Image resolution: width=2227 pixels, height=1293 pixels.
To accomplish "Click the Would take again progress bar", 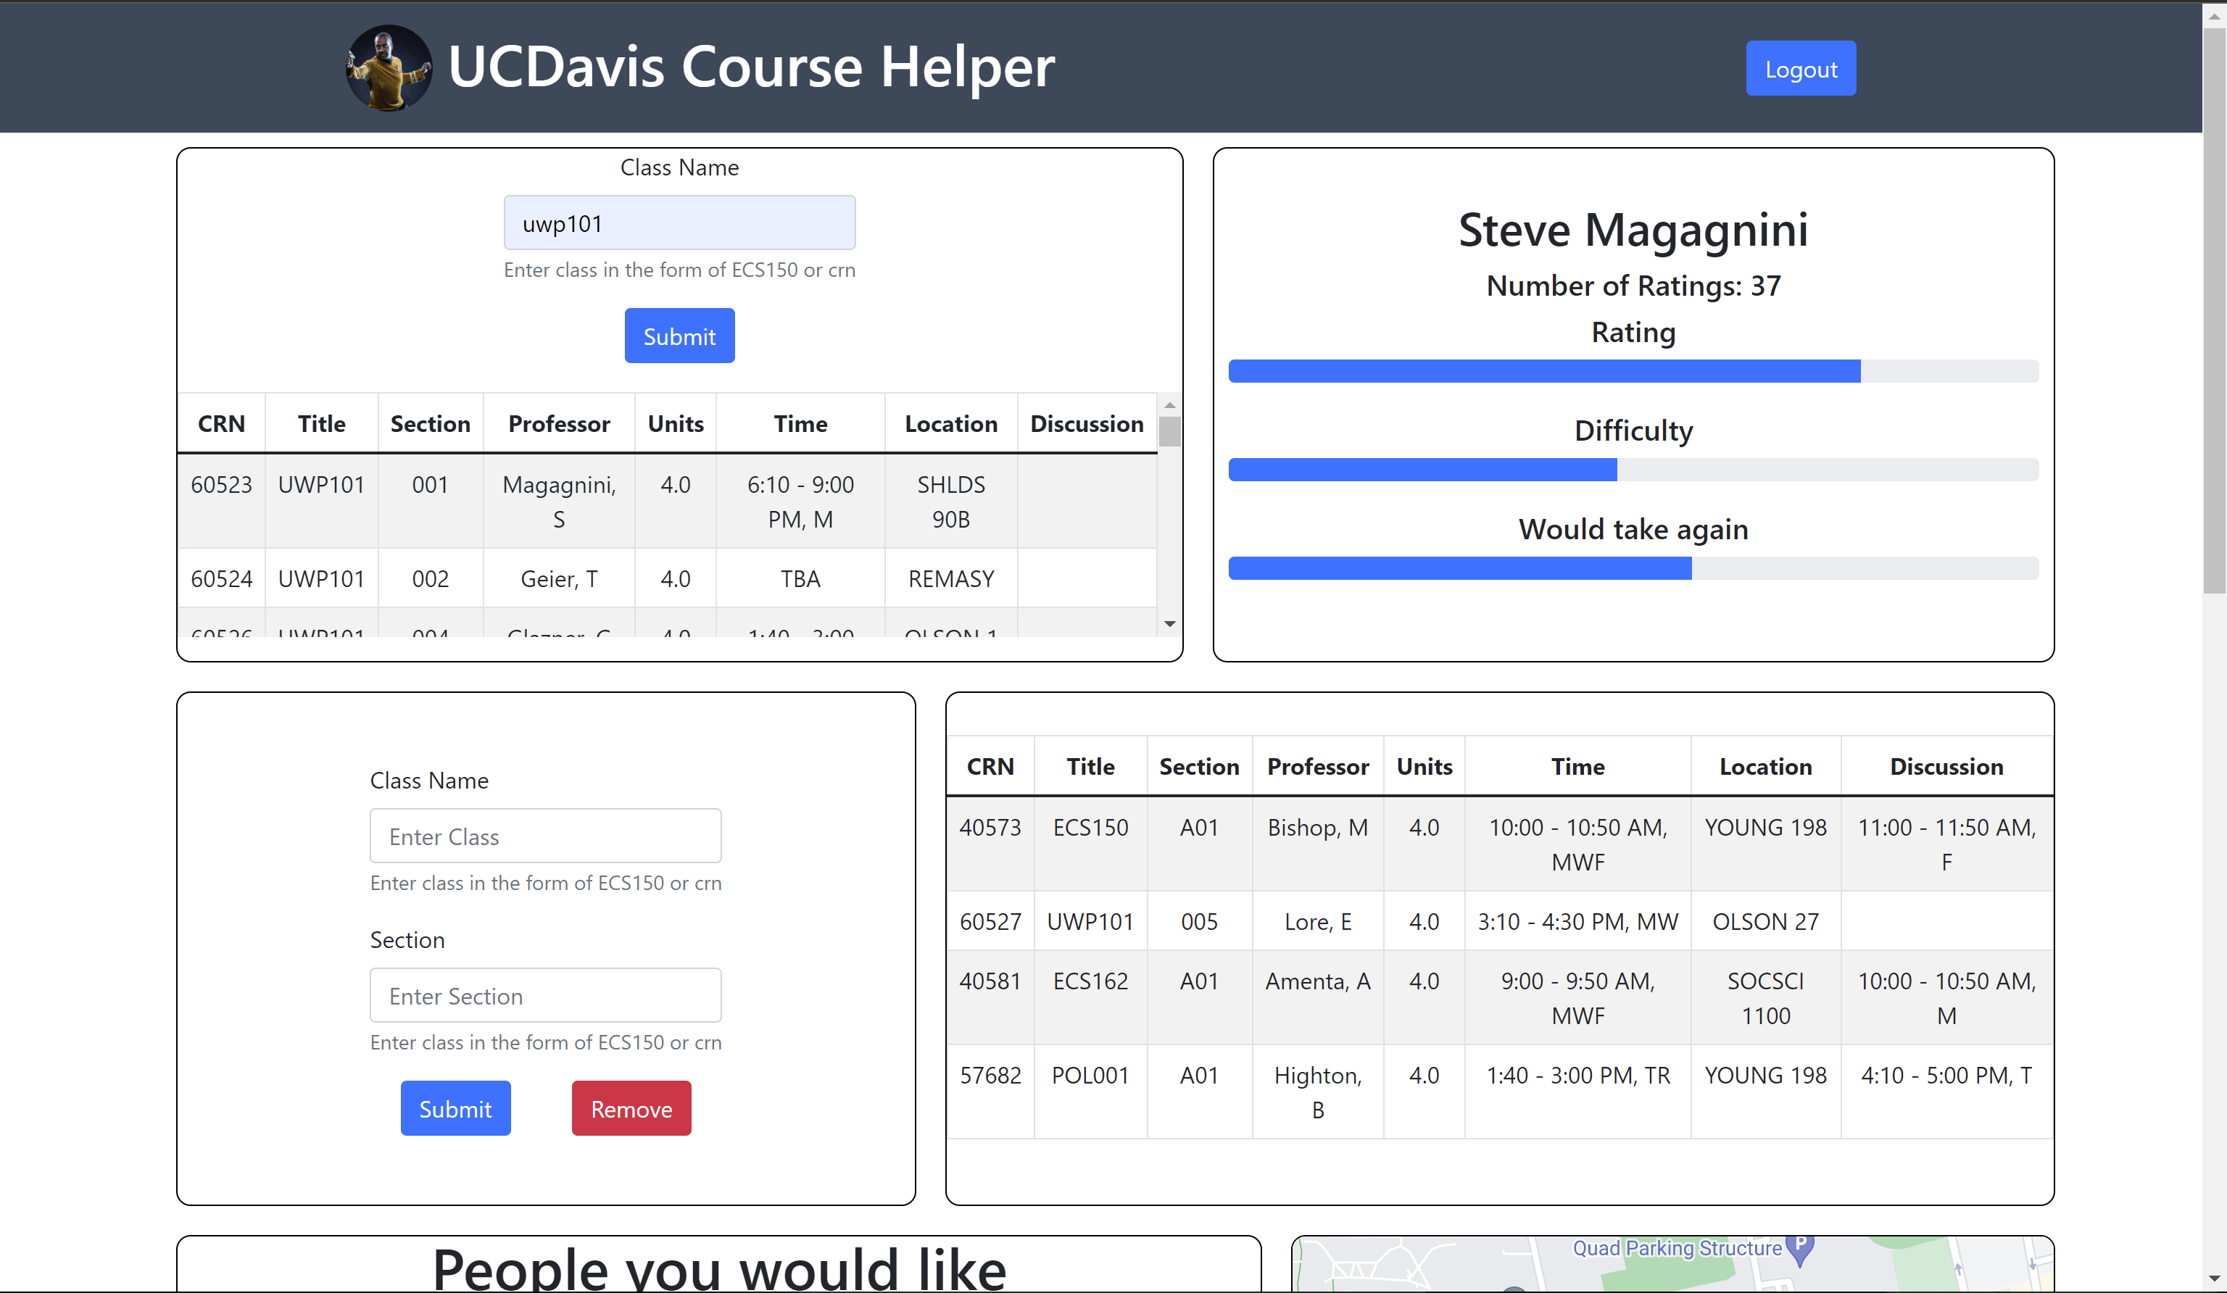I will coord(1633,568).
